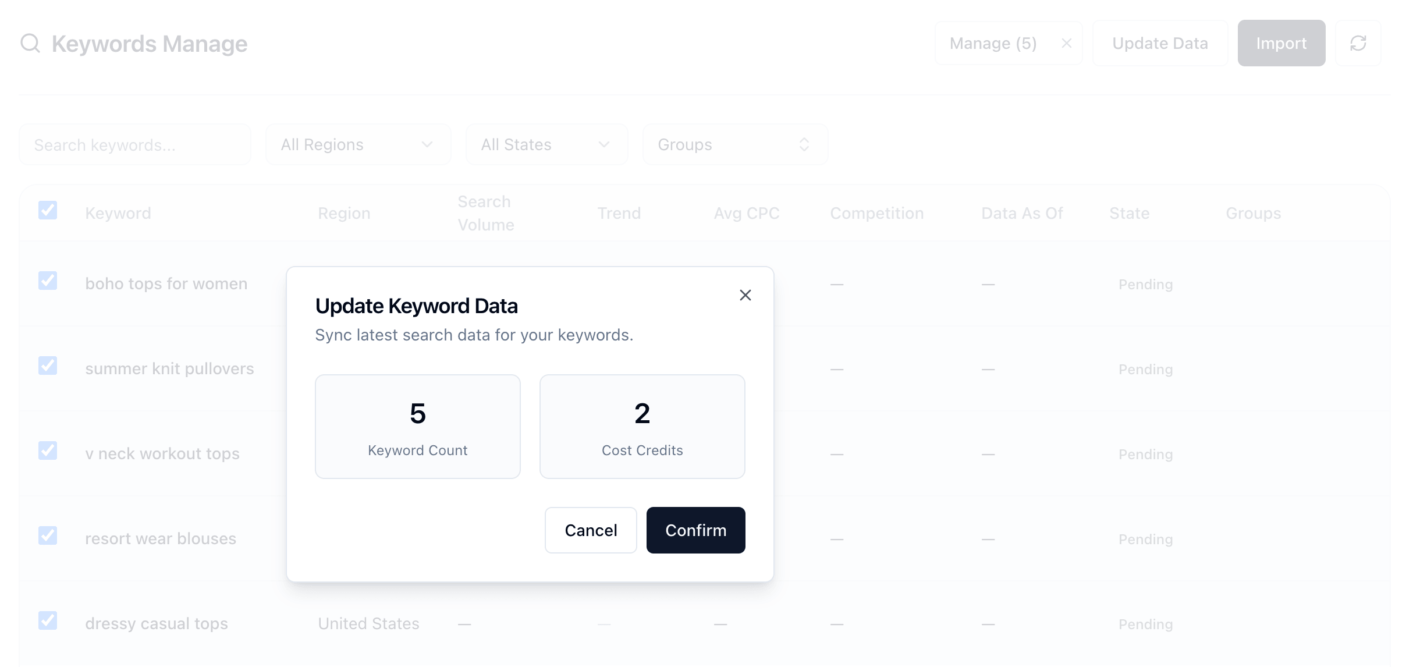Click Pending state of dressy casual tops row
Viewport: 1413px width, 667px height.
pos(1145,624)
